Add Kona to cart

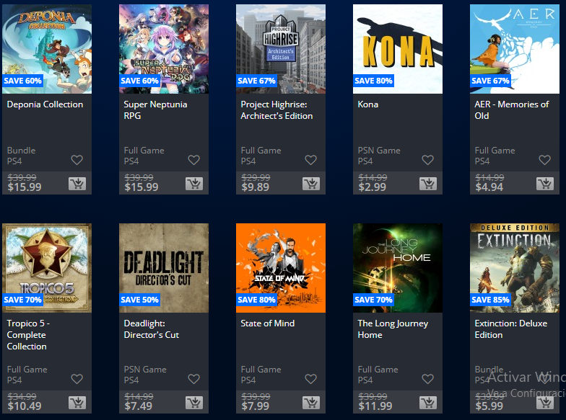[428, 184]
